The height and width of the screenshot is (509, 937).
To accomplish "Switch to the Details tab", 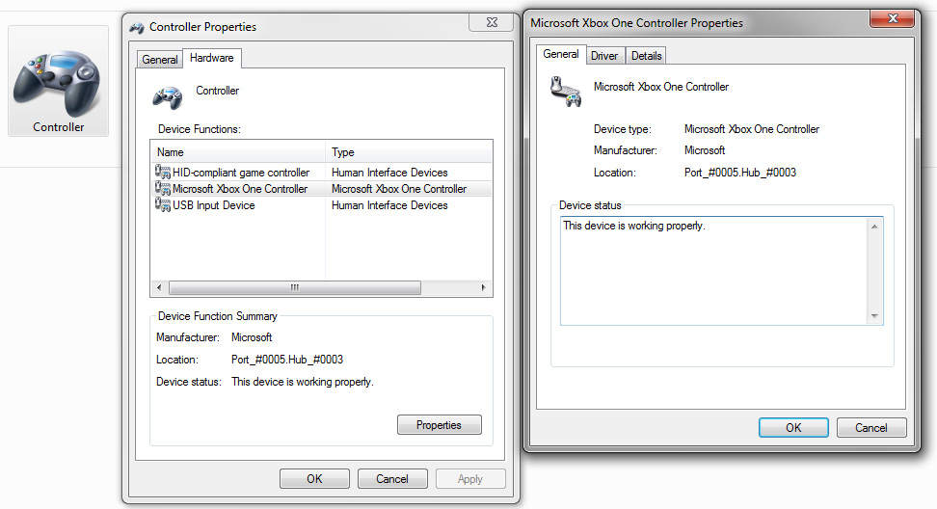I will pos(647,56).
